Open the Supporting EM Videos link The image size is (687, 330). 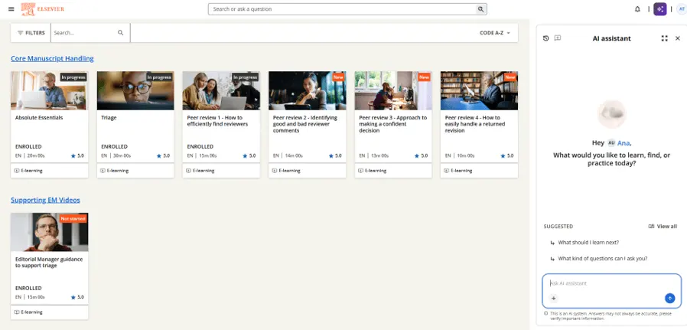[46, 200]
